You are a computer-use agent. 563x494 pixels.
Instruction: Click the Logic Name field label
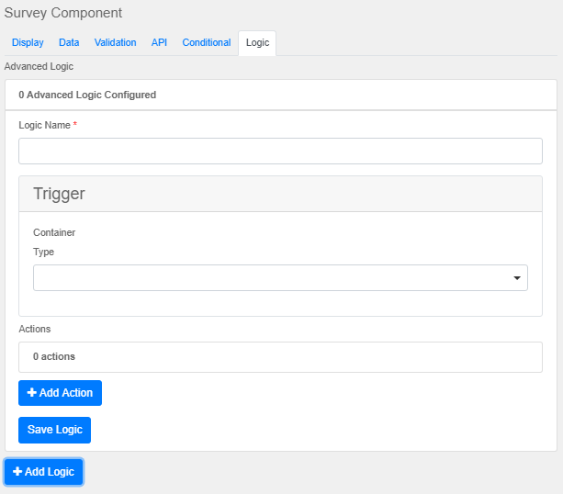tap(45, 125)
